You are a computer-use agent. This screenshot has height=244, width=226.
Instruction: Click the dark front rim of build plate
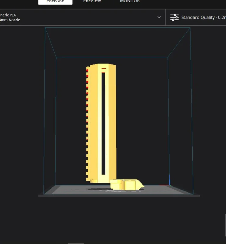(x=119, y=196)
